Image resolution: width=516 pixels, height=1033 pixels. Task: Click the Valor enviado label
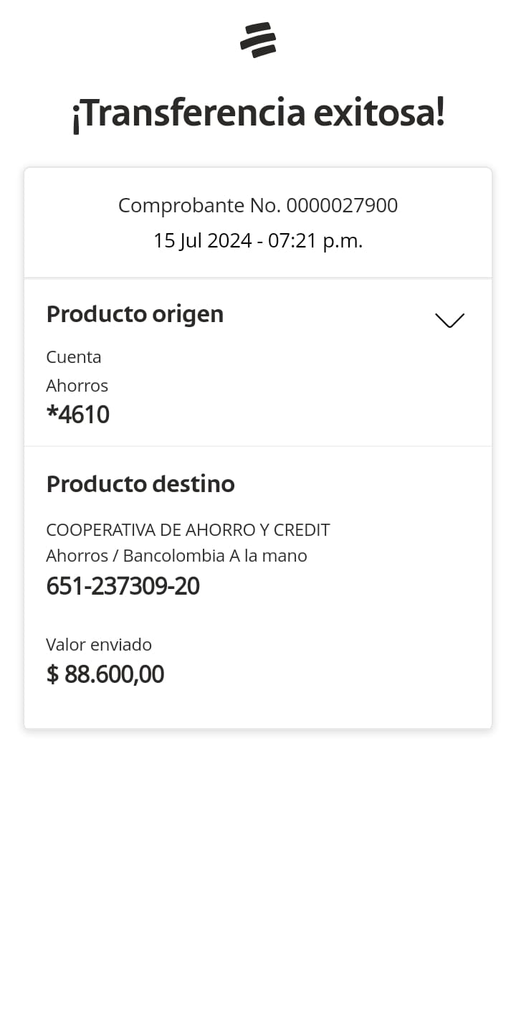pos(99,645)
